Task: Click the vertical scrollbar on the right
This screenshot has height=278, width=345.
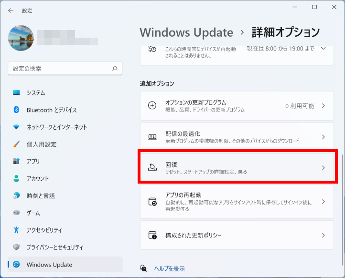Action: coord(342,210)
